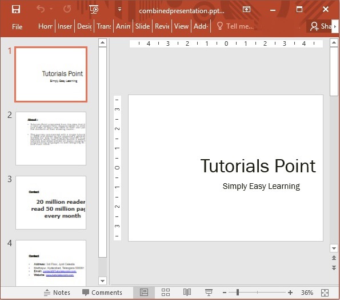Select slide 2 thumbnail About
Viewport: 340px width, 300px height.
(51, 139)
